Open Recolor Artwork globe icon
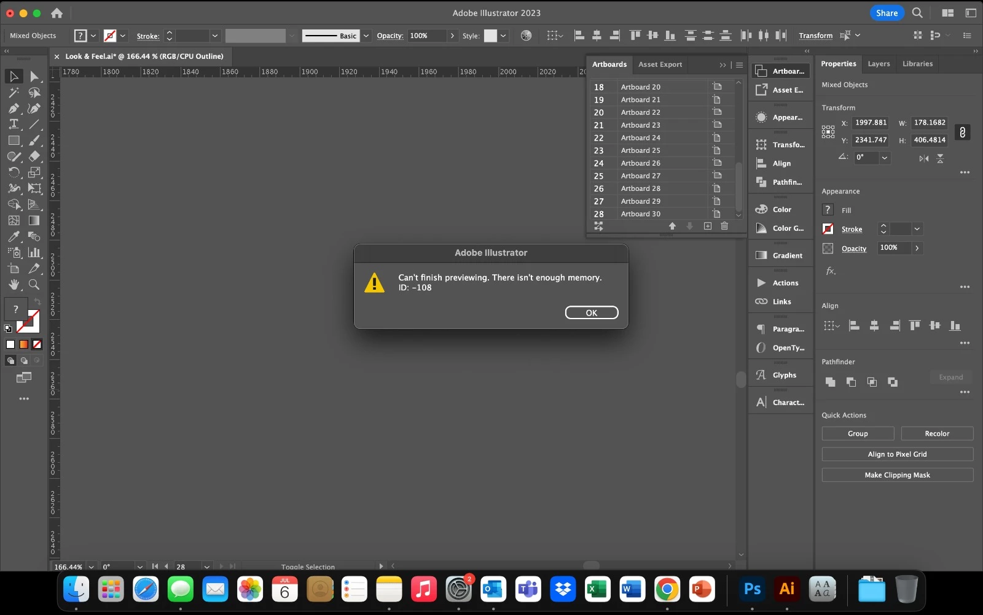The image size is (983, 615). tap(526, 36)
